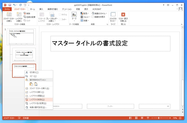This screenshot has width=187, height=123.
Task: Choose Format Background (背景の書式設定) menu item
Action: click(x=39, y=107)
